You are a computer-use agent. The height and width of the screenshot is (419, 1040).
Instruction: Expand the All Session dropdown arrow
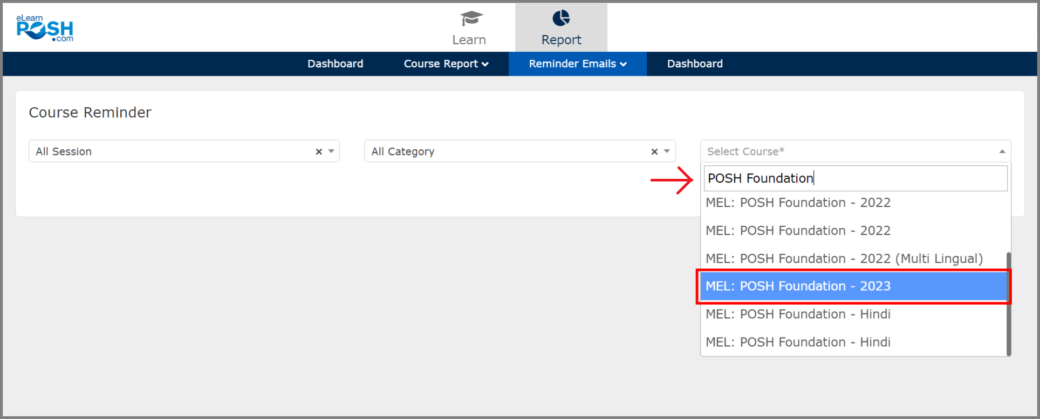331,151
